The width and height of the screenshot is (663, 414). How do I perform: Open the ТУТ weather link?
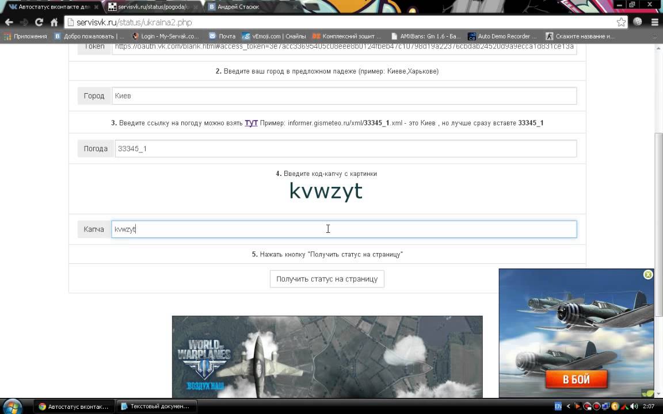(251, 123)
